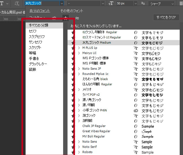Expand the Roboto font family
The width and height of the screenshot is (183, 155).
(x=79, y=152)
